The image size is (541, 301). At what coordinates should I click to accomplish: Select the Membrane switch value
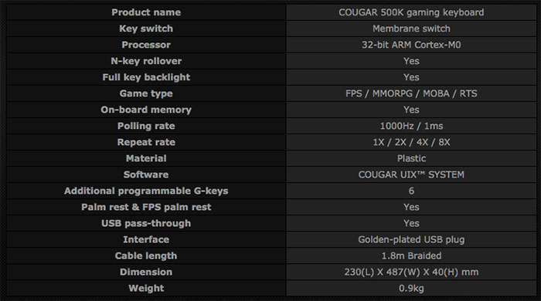pos(411,29)
